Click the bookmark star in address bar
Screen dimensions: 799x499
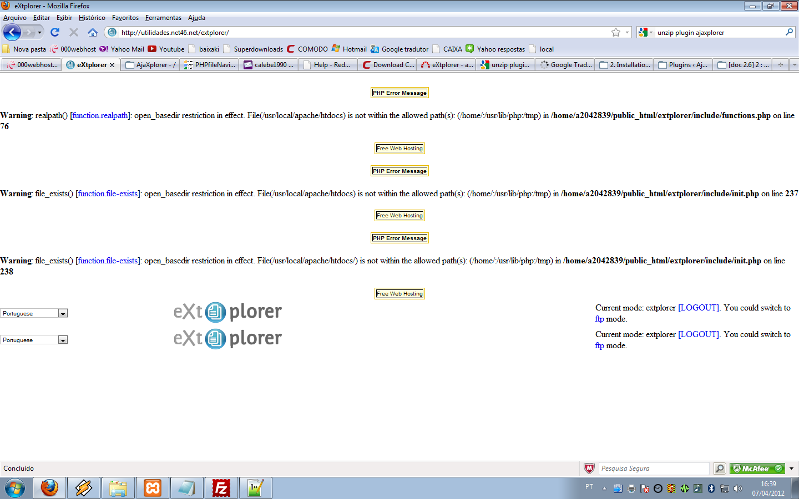click(616, 32)
